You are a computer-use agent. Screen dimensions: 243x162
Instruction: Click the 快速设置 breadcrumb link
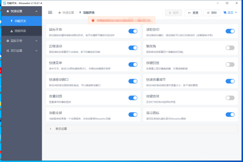tap(68, 13)
